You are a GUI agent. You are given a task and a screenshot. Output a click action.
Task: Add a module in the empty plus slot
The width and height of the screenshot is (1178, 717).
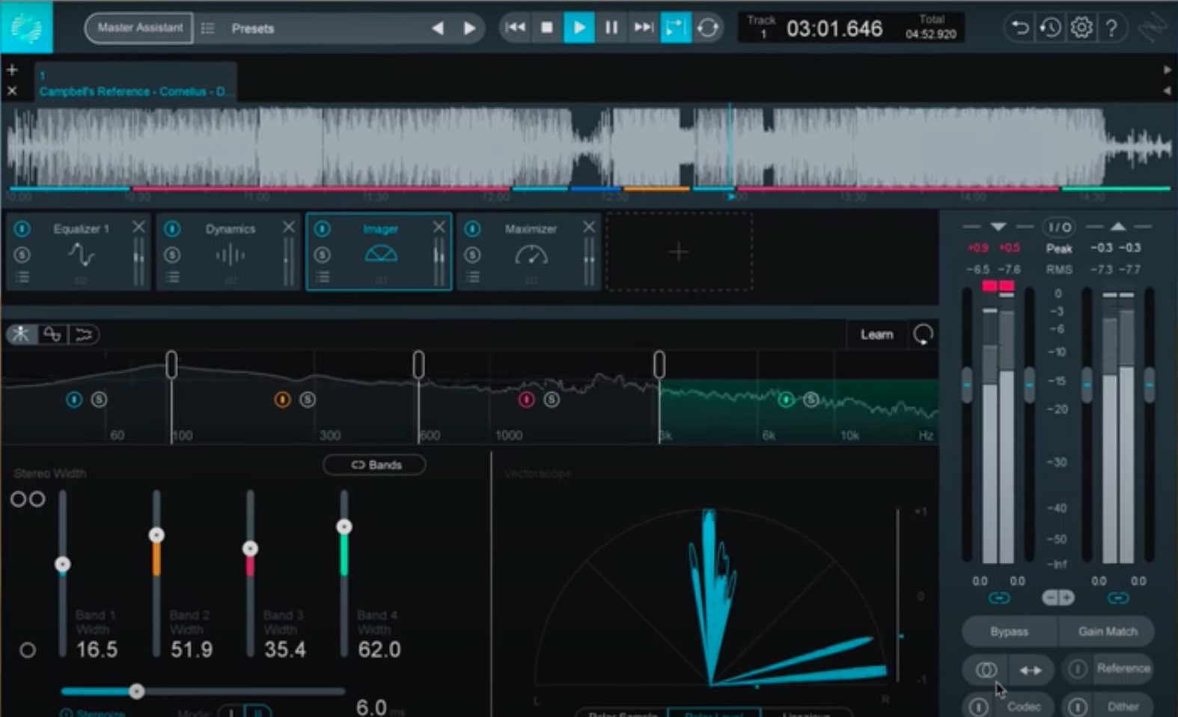679,251
